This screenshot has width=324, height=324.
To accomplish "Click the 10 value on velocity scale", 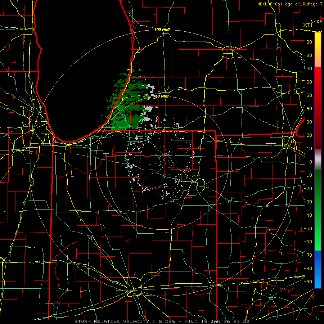I will 309,149.
